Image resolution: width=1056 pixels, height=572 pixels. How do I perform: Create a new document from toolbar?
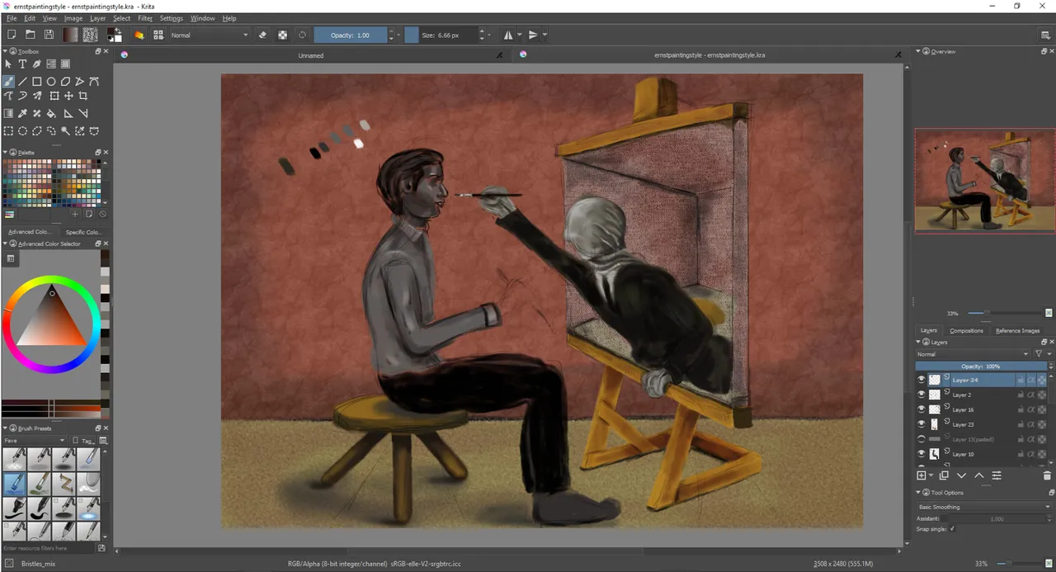pyautogui.click(x=12, y=35)
